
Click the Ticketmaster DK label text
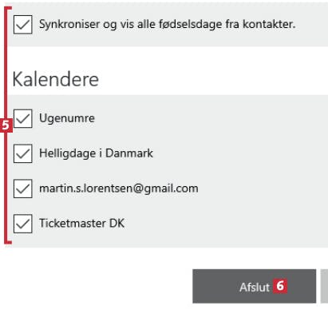(x=81, y=224)
